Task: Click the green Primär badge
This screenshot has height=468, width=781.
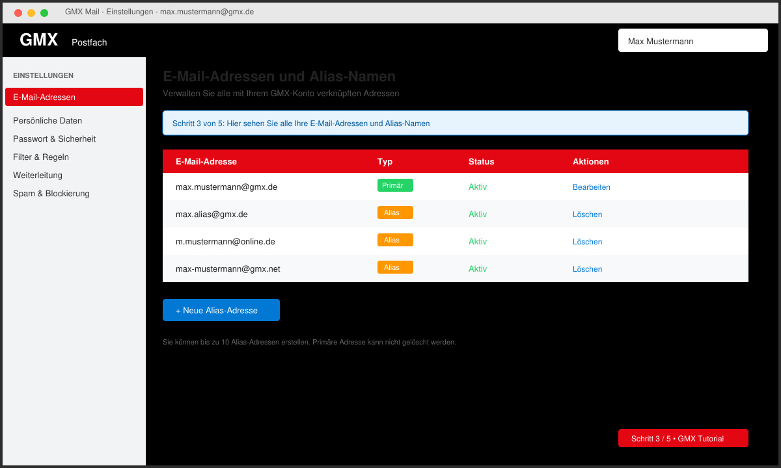Action: pyautogui.click(x=395, y=185)
